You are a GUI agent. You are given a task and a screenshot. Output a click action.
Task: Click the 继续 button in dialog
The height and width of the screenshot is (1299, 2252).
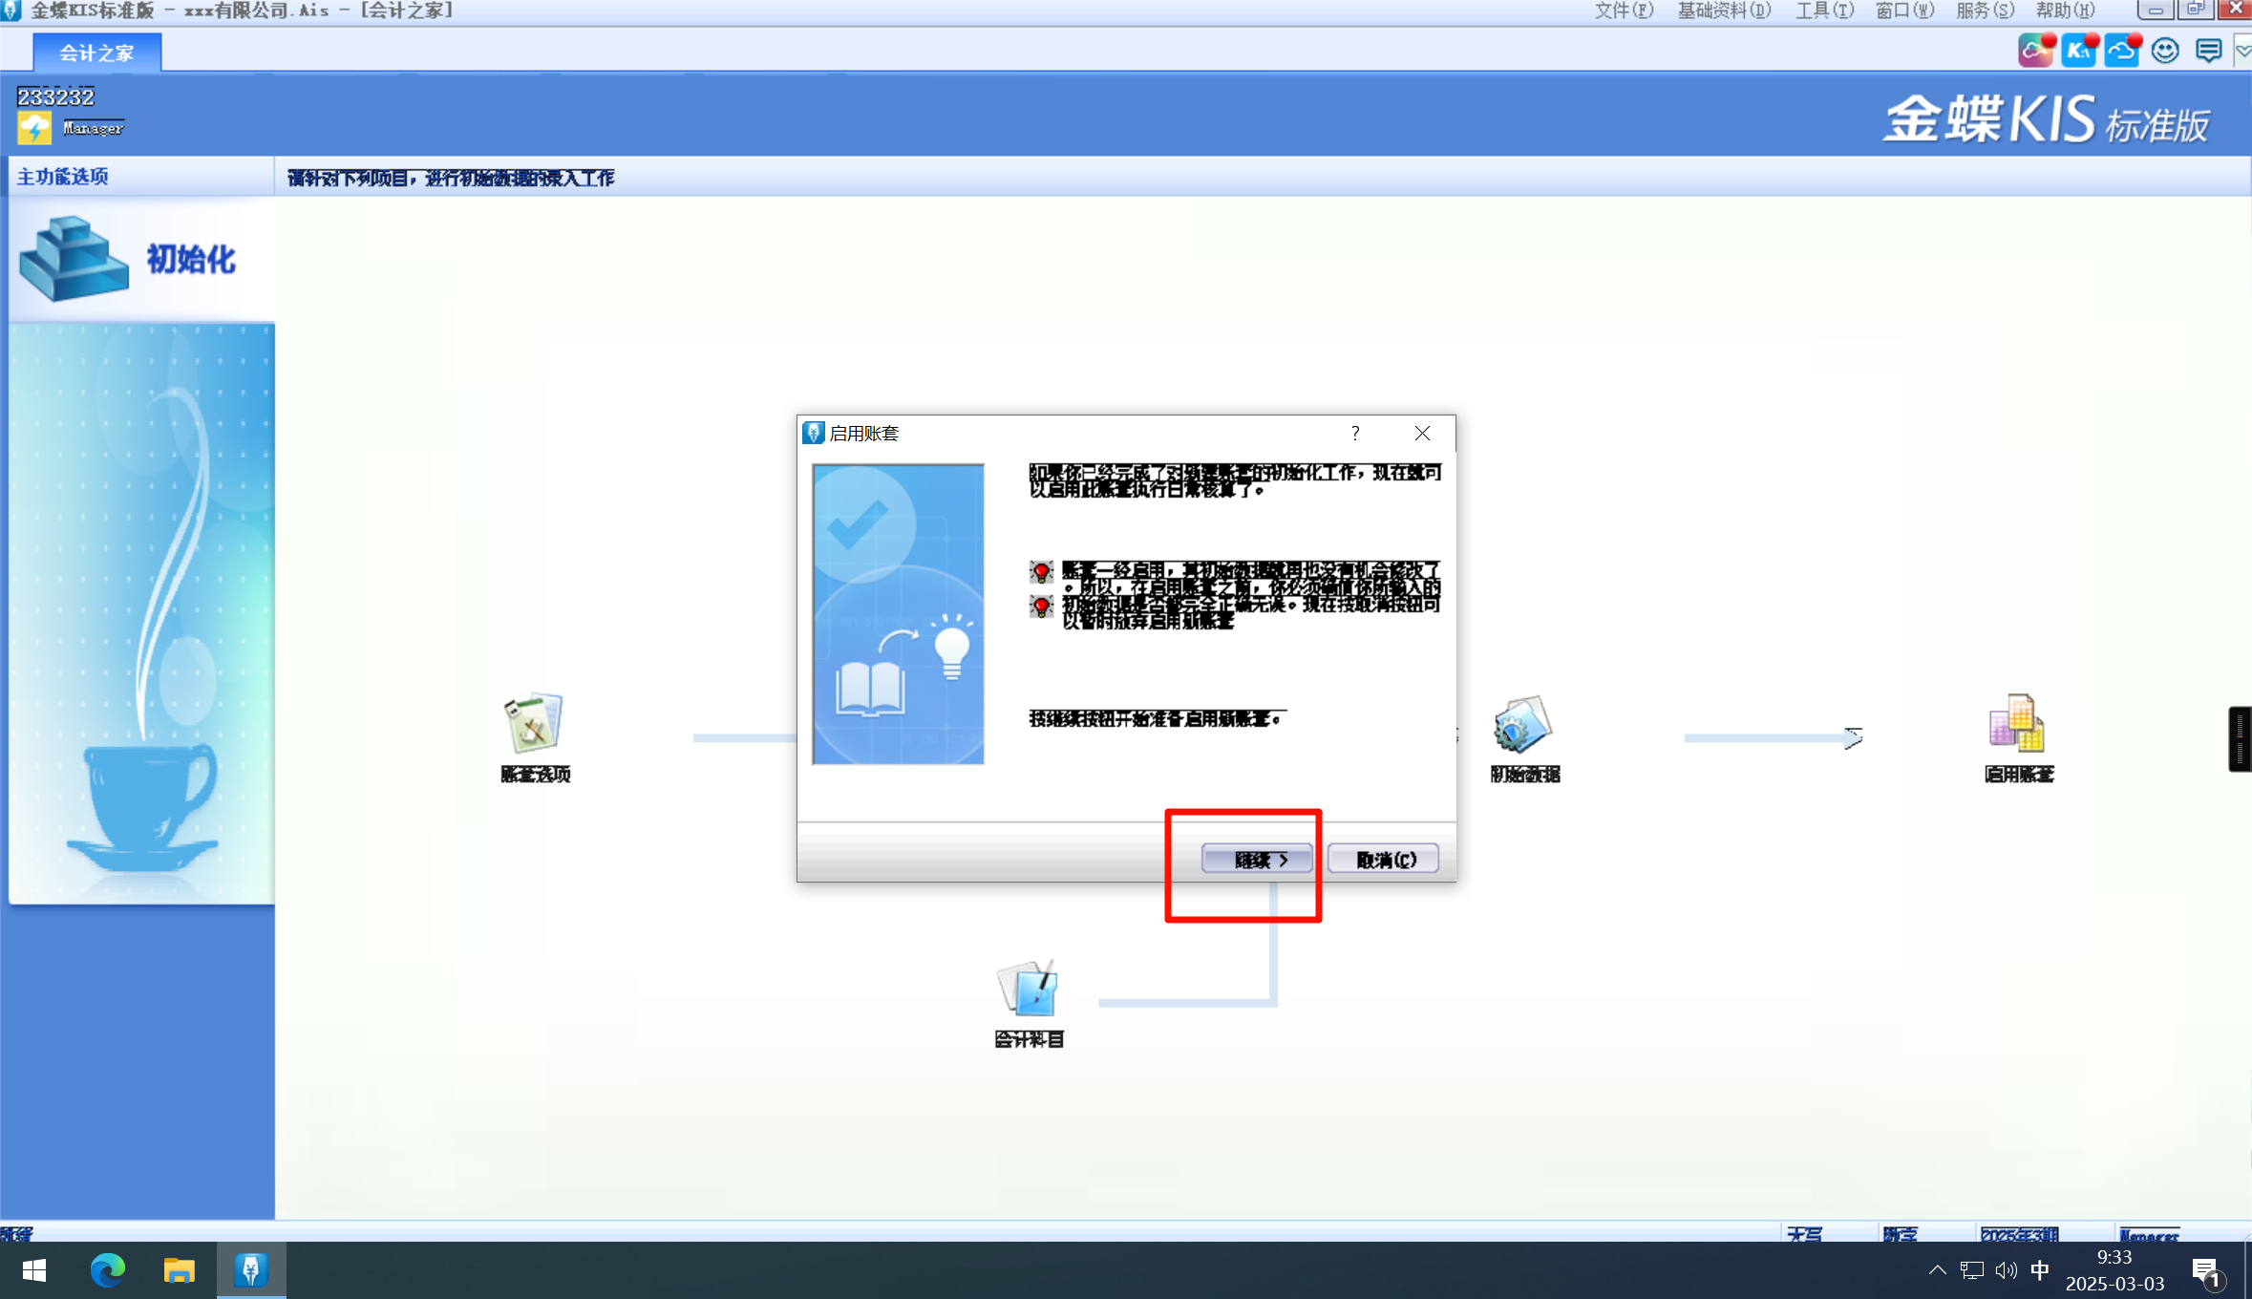[x=1257, y=859]
